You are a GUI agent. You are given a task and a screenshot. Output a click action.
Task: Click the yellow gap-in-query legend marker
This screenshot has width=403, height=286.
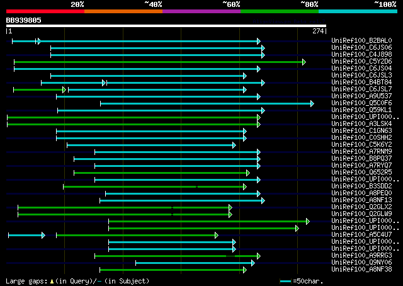pos(52,282)
